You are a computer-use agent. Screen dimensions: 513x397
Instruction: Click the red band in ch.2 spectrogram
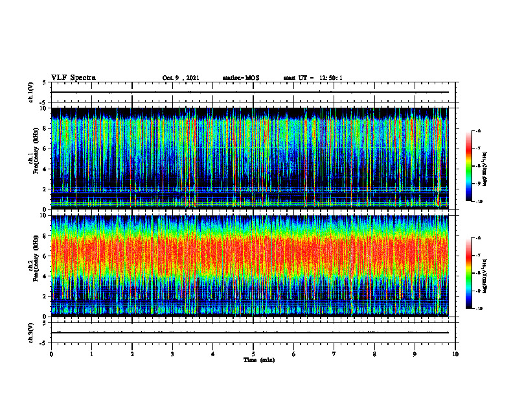[x=250, y=256]
